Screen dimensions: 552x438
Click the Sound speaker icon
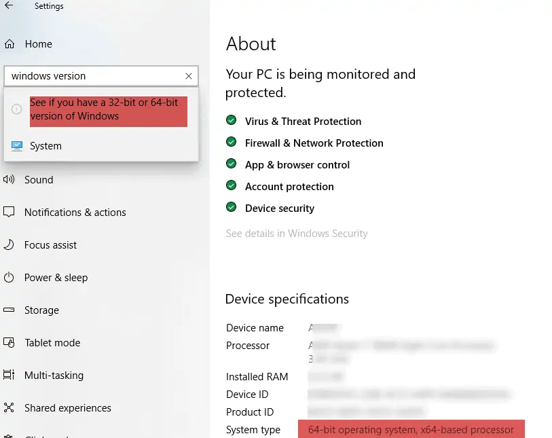pos(9,180)
